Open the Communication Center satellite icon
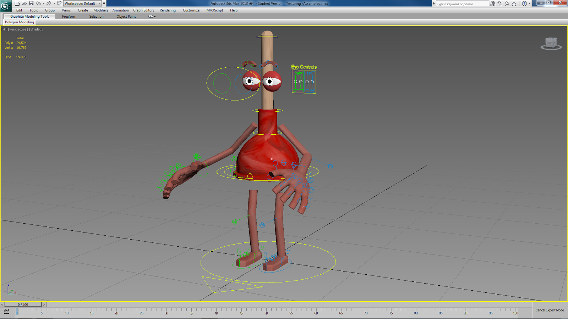The height and width of the screenshot is (319, 568). click(x=507, y=4)
